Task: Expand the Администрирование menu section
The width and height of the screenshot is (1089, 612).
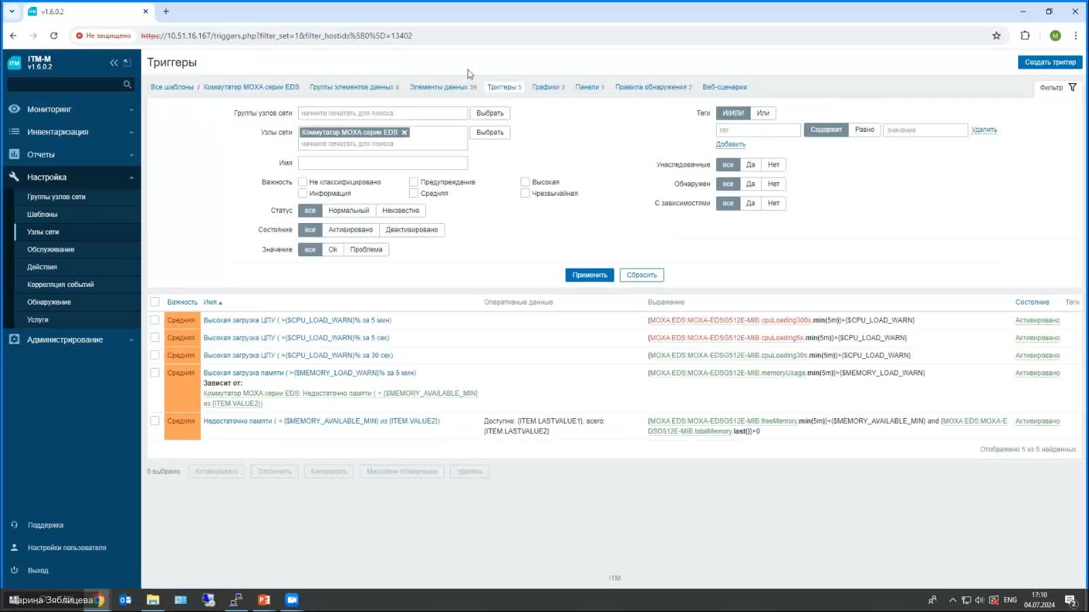Action: point(131,340)
